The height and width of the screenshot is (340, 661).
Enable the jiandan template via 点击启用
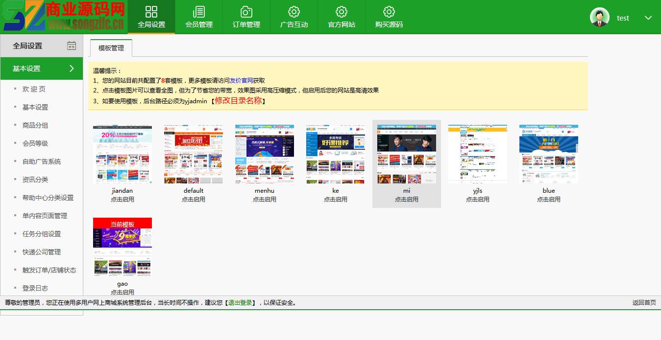click(122, 199)
